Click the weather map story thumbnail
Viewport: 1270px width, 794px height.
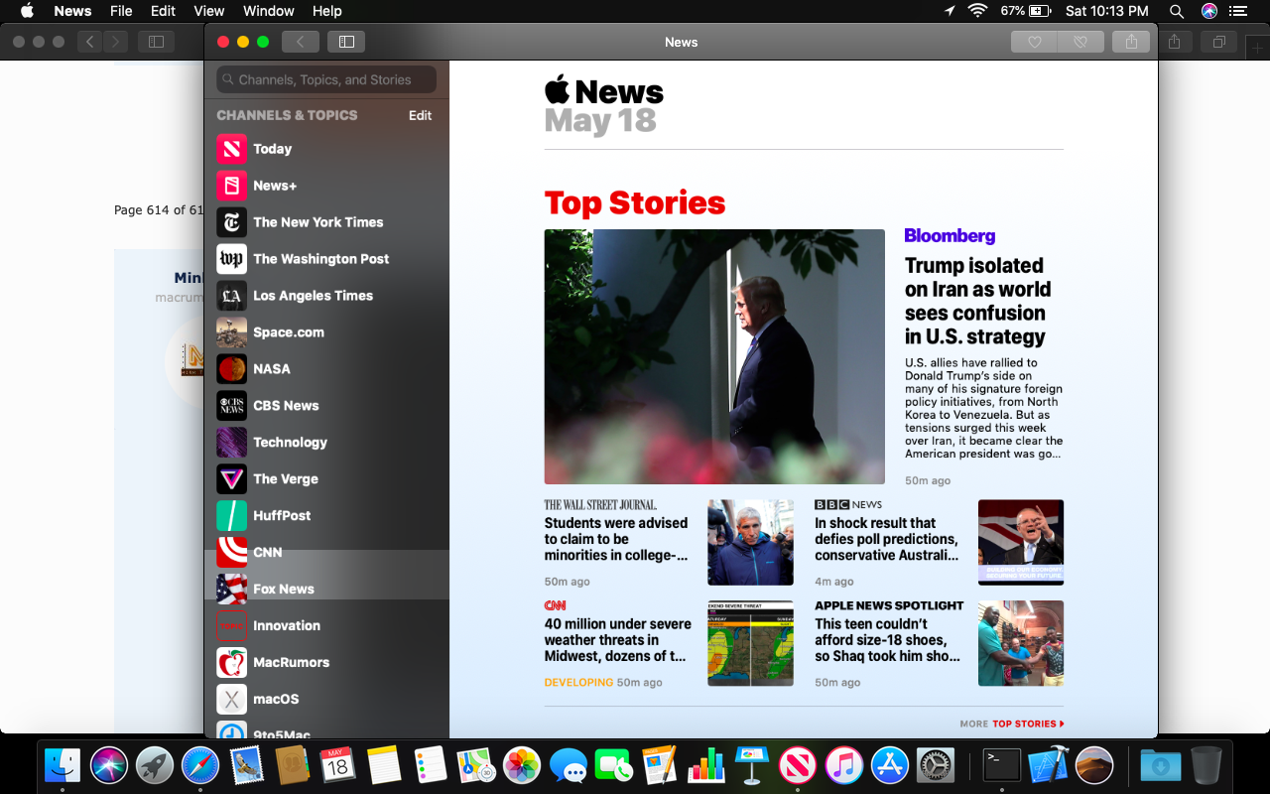[x=750, y=643]
